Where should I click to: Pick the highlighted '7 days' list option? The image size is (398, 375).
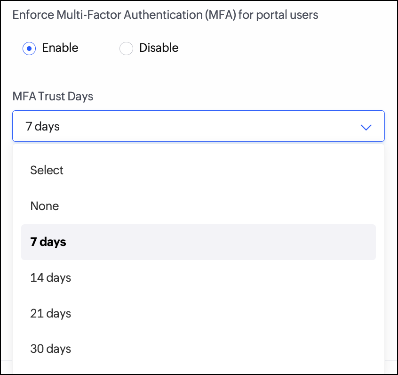[x=48, y=242]
